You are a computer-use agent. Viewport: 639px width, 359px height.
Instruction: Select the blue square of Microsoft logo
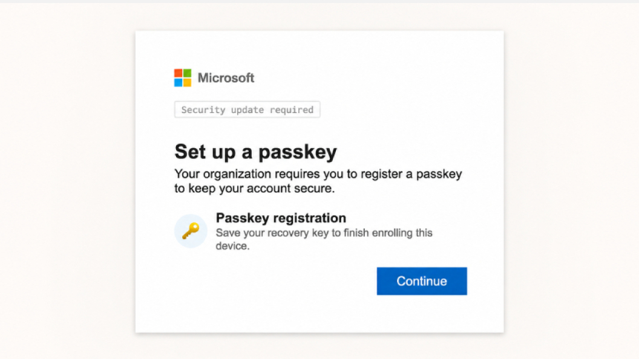click(178, 82)
